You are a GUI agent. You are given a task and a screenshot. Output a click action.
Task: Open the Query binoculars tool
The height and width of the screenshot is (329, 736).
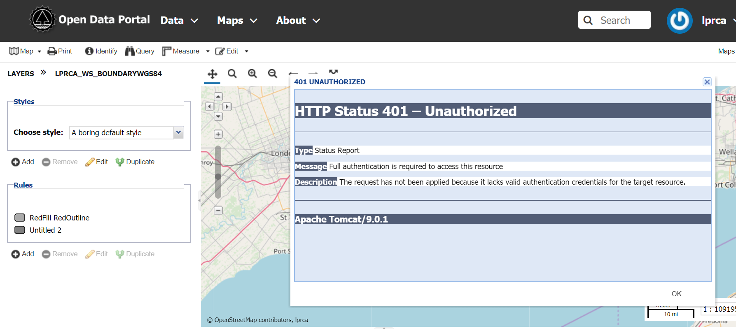point(140,51)
